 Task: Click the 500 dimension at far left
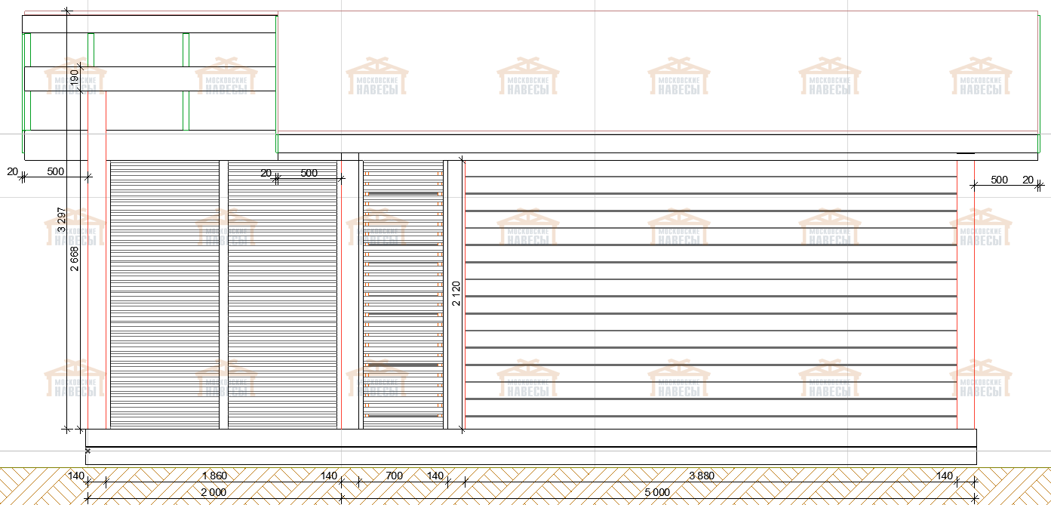[x=55, y=171]
